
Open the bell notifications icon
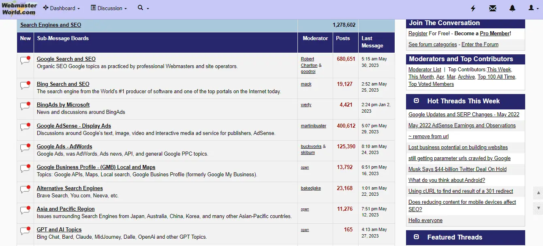click(512, 8)
